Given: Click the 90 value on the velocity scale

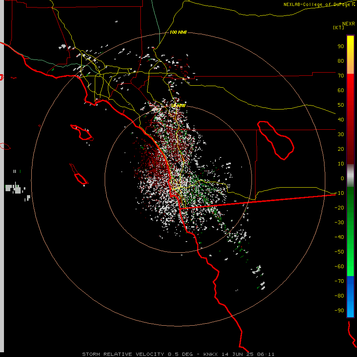Looking at the screenshot, I should [341, 46].
